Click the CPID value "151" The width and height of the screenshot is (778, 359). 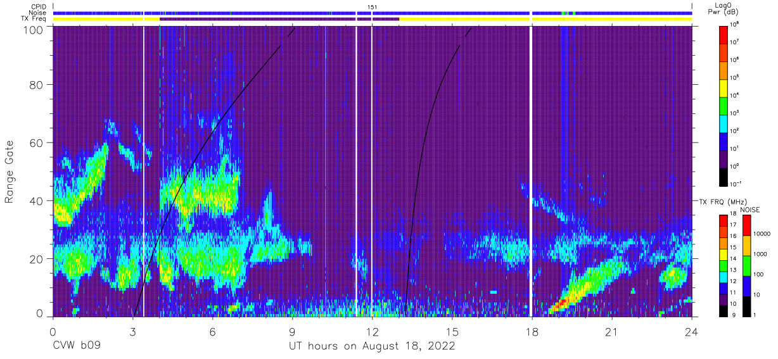[x=372, y=6]
